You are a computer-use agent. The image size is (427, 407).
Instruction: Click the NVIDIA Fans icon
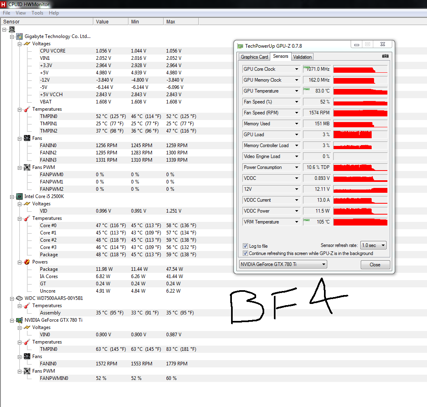click(x=27, y=356)
